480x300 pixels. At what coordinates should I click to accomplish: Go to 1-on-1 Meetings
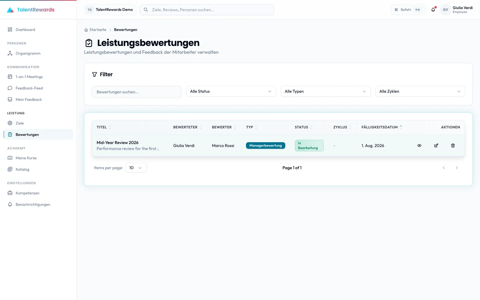click(38, 77)
